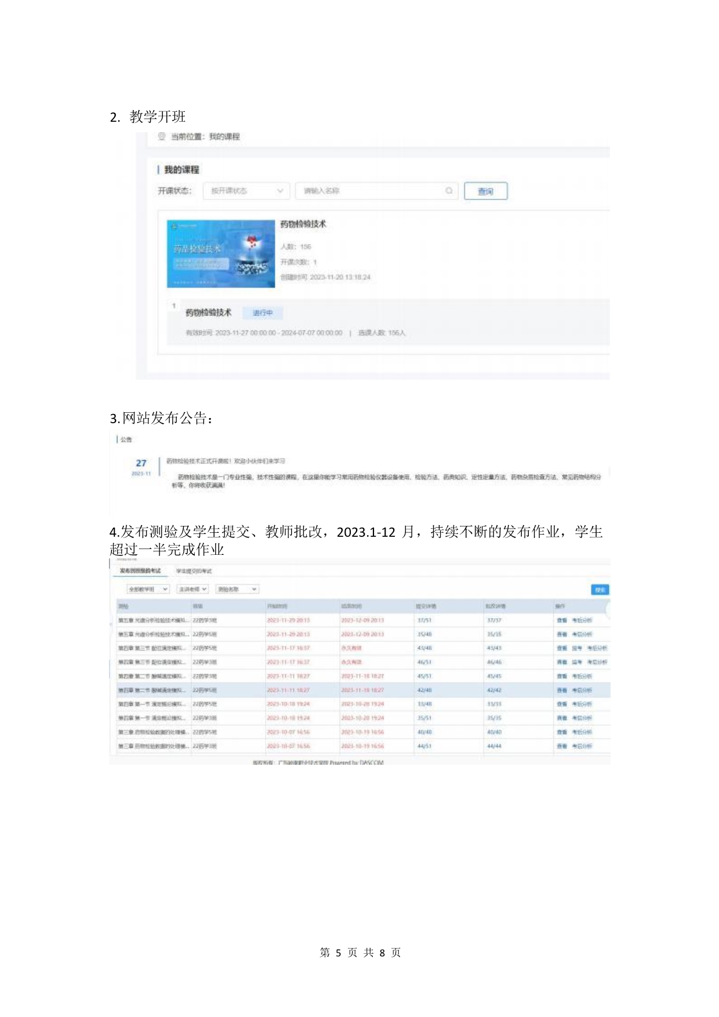The height and width of the screenshot is (1017, 719).
Task: Click the 永久有效 end time in the 43/48 row
Action: (351, 648)
